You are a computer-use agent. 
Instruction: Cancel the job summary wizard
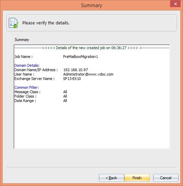point(166,178)
